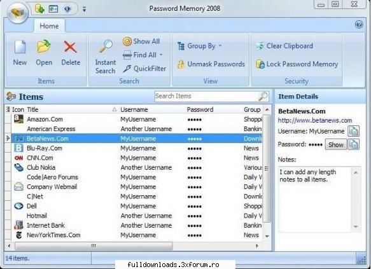
Task: Click the horizontal scrollbar right arrow
Action: [257, 246]
